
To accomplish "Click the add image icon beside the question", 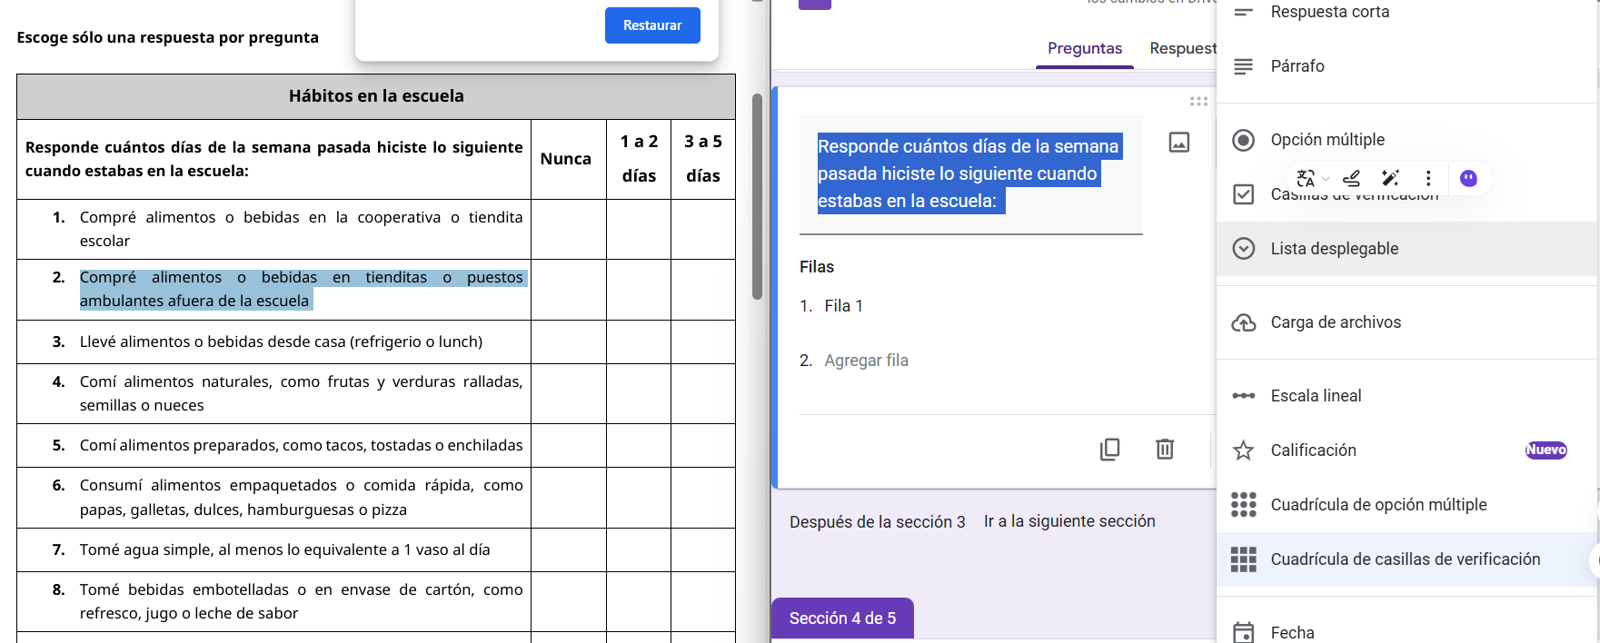I will pos(1178,142).
